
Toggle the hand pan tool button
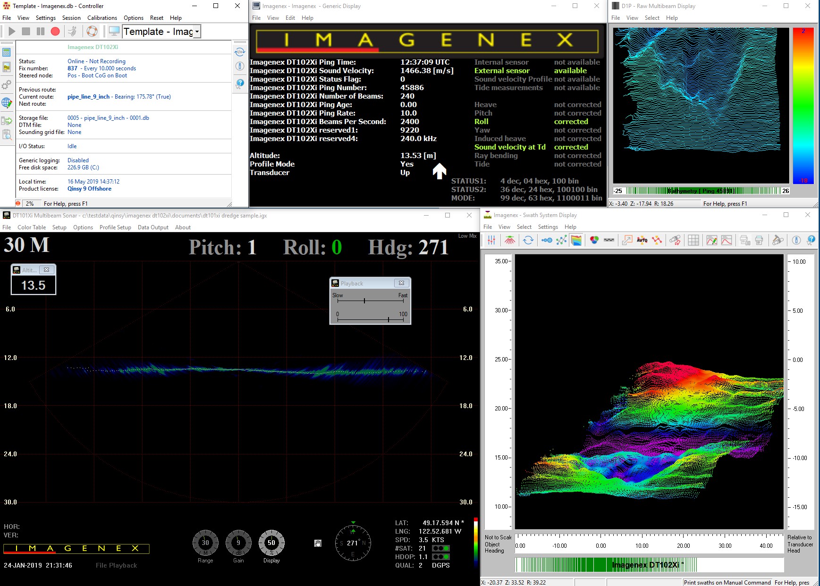pos(318,544)
